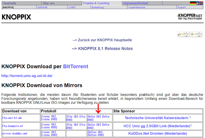
Task: Click the 'KNOPPIX Download von Mirrors' heading
Action: click(x=42, y=85)
